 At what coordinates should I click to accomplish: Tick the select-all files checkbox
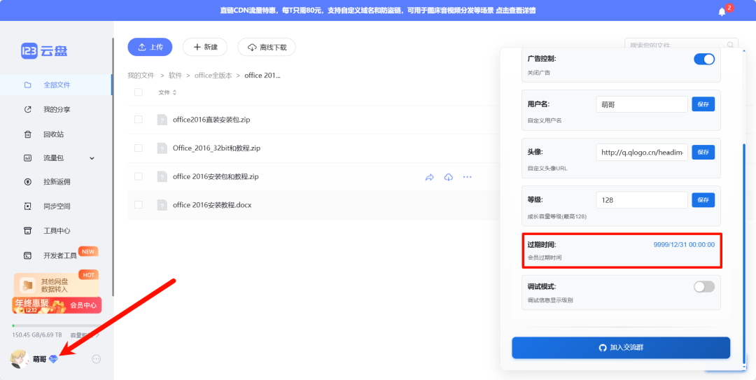(139, 92)
